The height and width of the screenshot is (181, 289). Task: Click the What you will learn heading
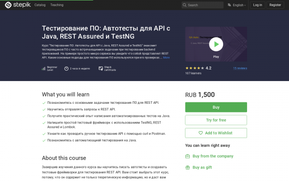[x=66, y=95]
